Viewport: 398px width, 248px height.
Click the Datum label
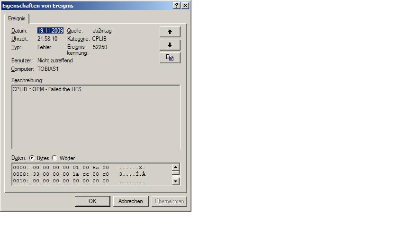point(19,31)
